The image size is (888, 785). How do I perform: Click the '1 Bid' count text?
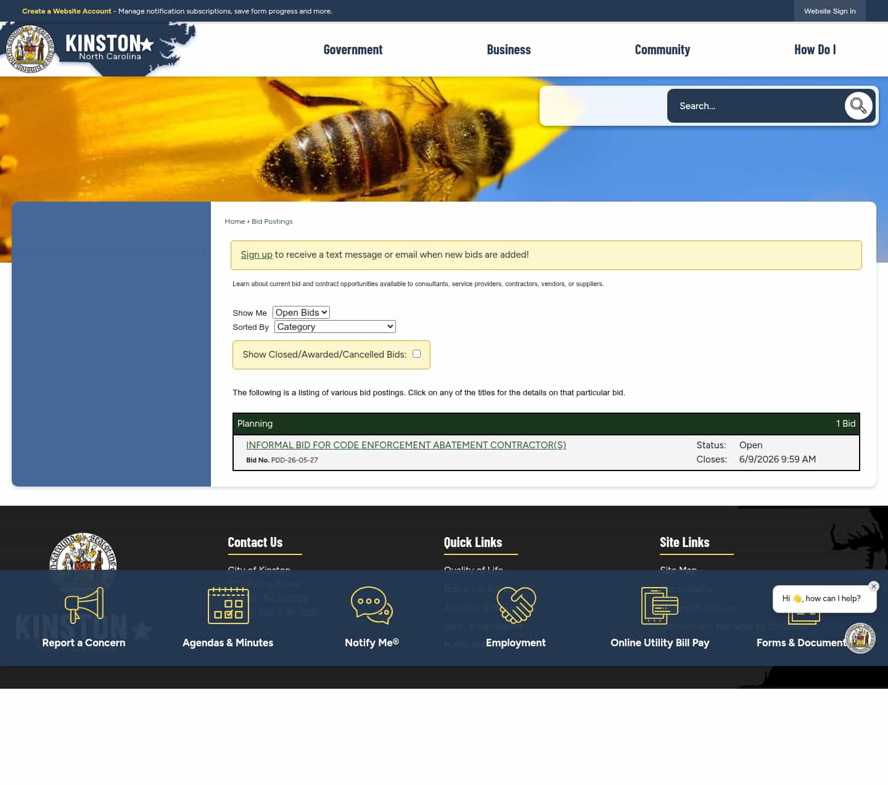tap(845, 424)
